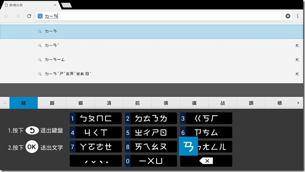
Task: Select the highlighted candidate 顛
Action: [x=23, y=103]
